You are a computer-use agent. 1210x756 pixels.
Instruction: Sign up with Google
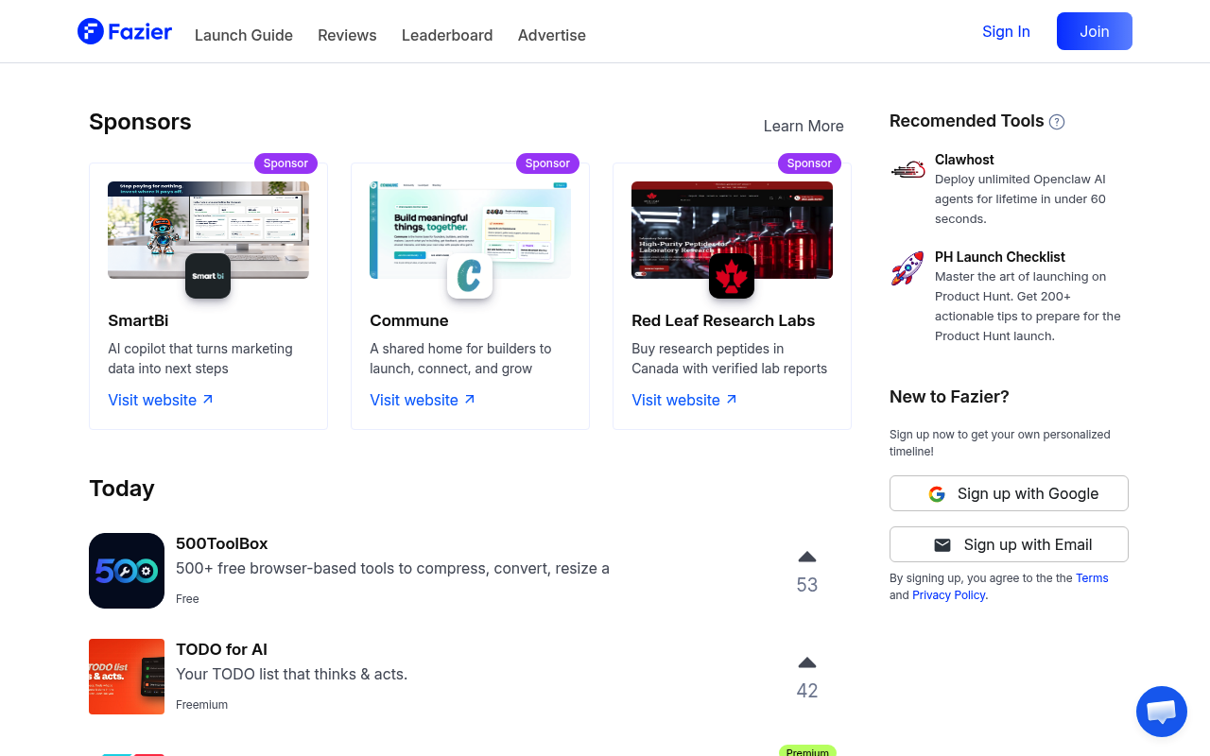pyautogui.click(x=1009, y=493)
